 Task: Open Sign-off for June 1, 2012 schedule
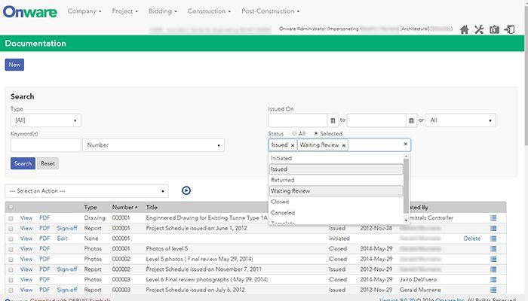[x=67, y=228]
